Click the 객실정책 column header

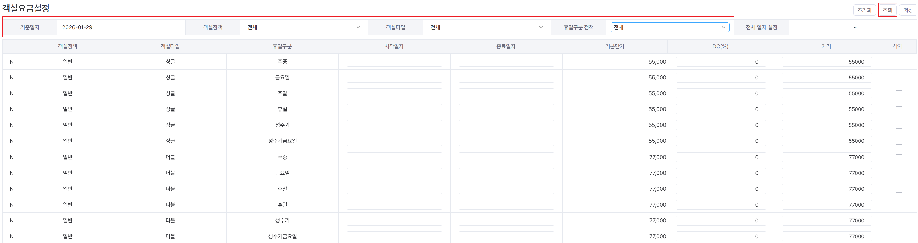pos(68,47)
